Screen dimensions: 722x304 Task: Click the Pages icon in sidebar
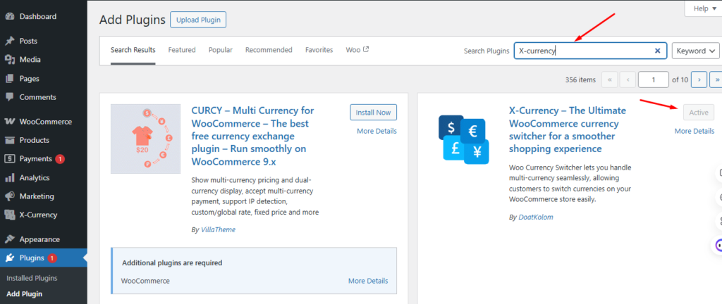[x=10, y=79]
